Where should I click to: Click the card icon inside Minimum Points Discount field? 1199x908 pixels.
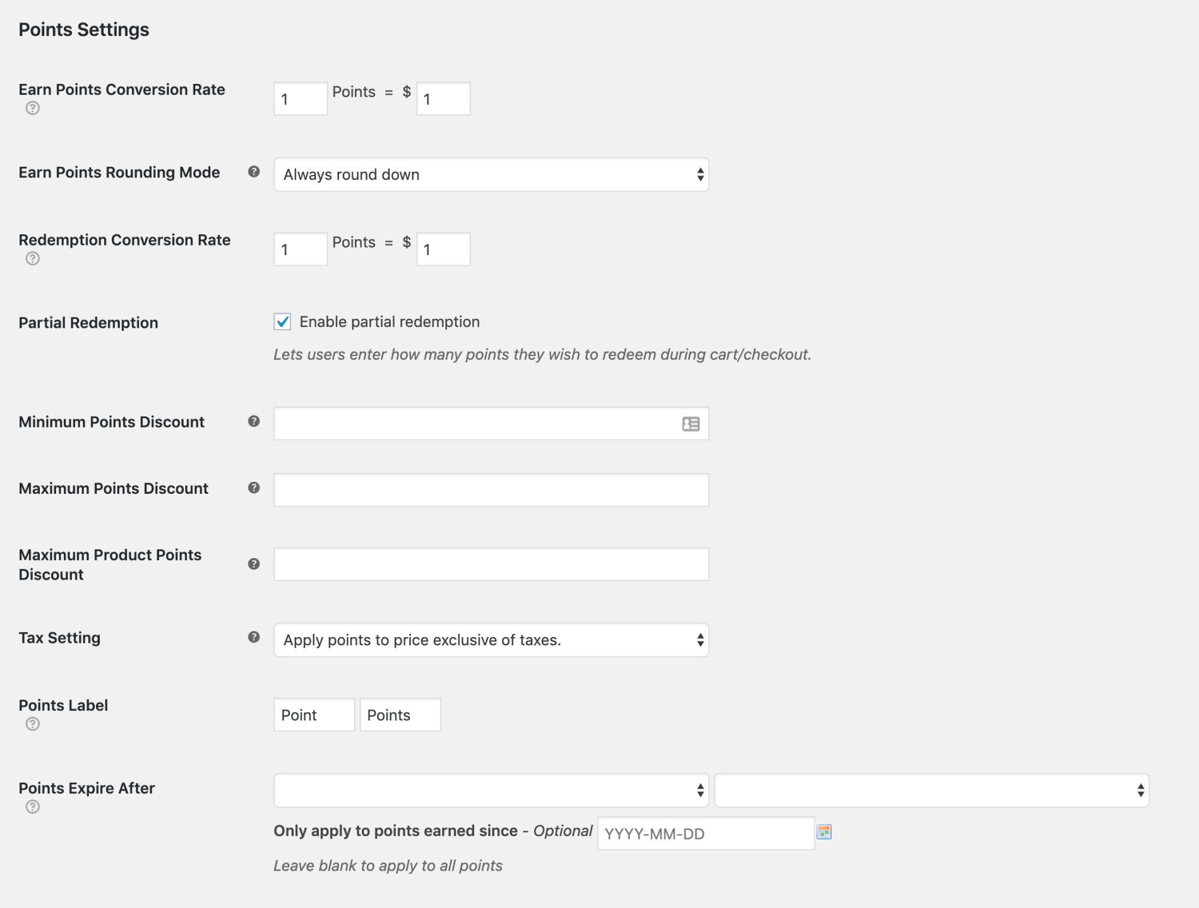click(689, 423)
